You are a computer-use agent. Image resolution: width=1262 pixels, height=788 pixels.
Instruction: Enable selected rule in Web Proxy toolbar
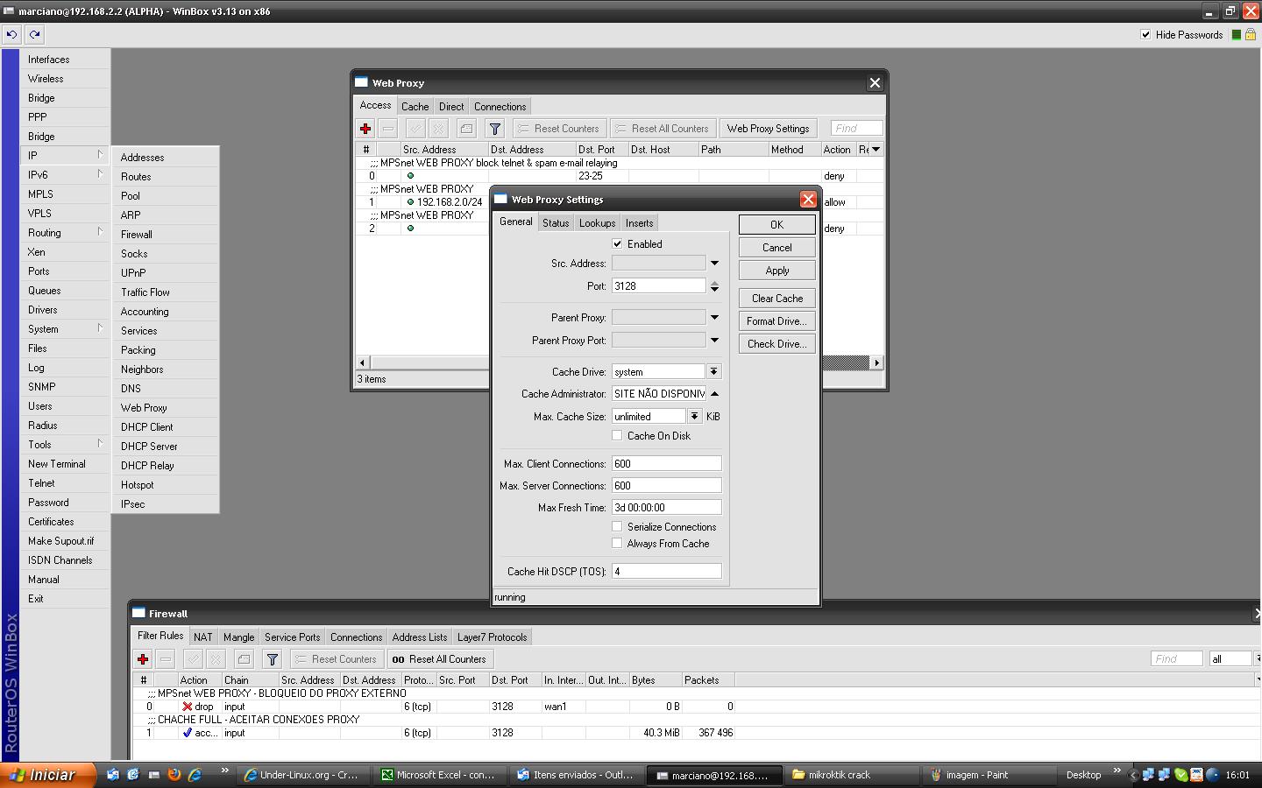pyautogui.click(x=415, y=129)
